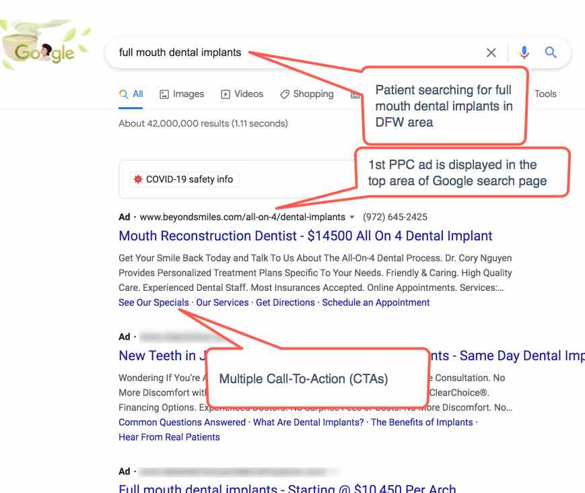Open the Common Questions Answered sitelink

[x=182, y=422]
